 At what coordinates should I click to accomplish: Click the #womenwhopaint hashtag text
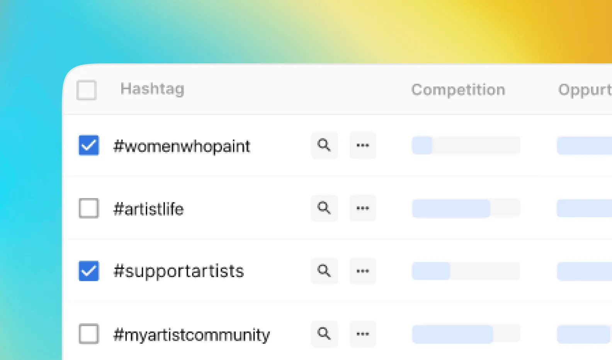182,146
